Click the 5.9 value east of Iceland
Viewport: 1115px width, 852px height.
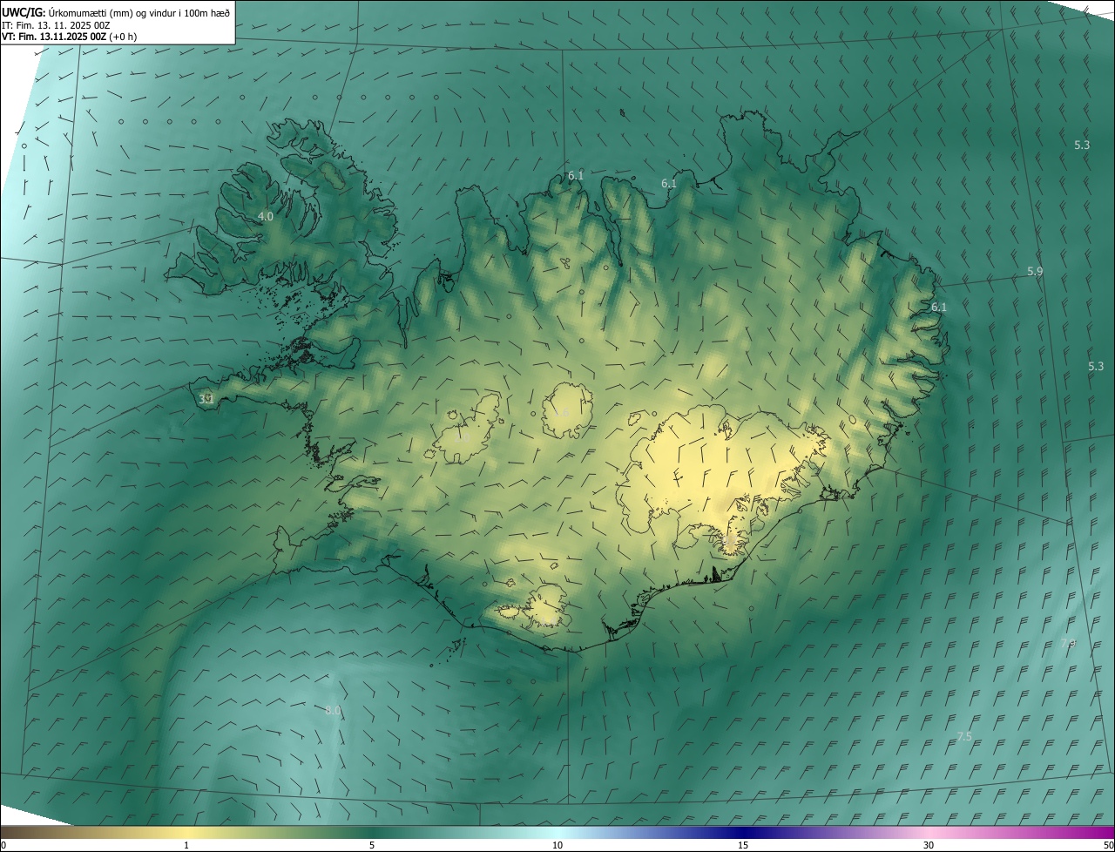click(1035, 272)
